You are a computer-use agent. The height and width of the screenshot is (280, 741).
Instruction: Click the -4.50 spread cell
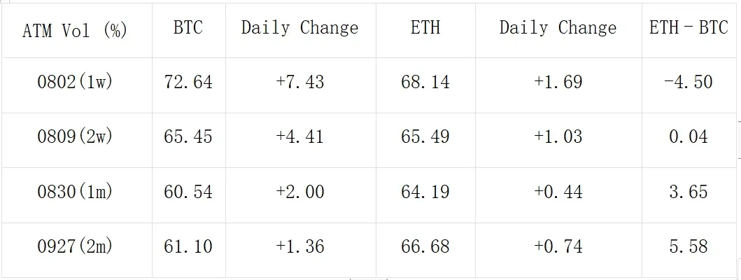[x=689, y=82]
